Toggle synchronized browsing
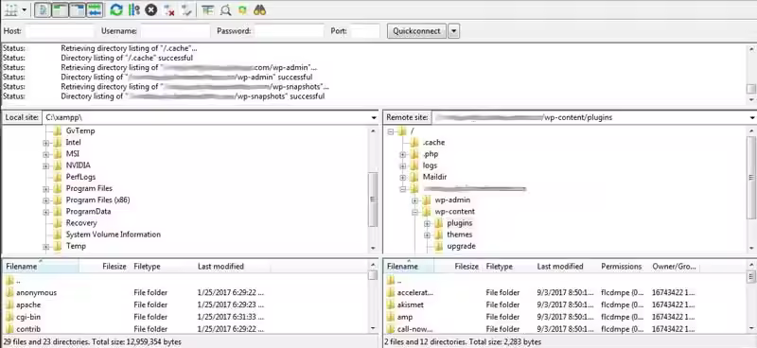The image size is (757, 348). [242, 9]
